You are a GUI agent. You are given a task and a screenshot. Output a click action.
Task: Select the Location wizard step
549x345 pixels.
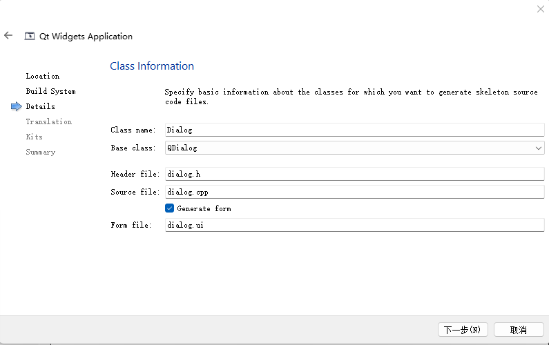(x=43, y=77)
